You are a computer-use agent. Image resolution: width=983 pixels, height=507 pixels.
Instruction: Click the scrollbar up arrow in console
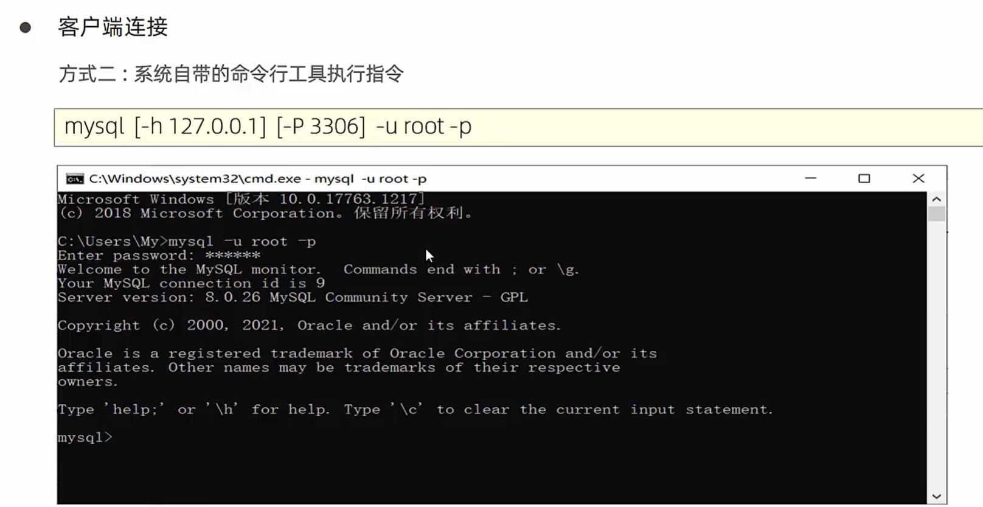point(937,199)
